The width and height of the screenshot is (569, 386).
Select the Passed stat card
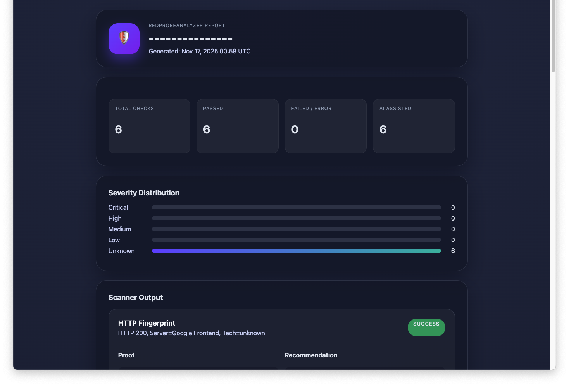pos(237,126)
